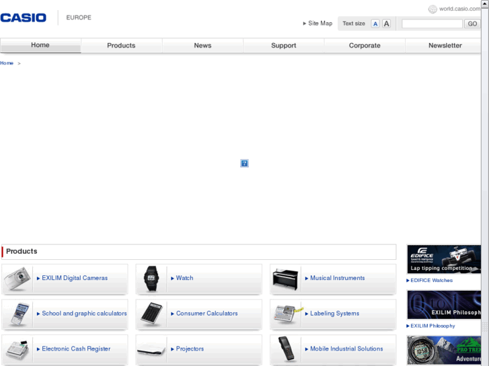Open the Newsletter navigation tab
This screenshot has height=366, width=489.
pos(443,46)
